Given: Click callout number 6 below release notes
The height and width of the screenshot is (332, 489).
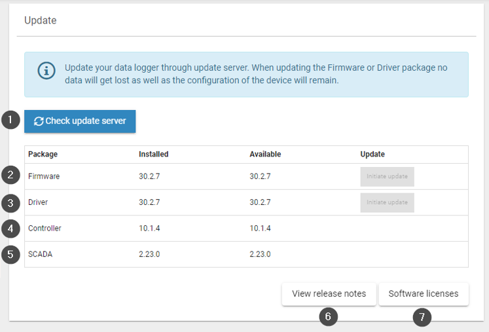Looking at the screenshot, I should (x=329, y=317).
